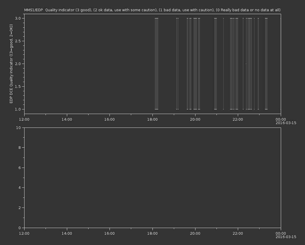Select 12:00 time label under quality plot

pyautogui.click(x=24, y=119)
